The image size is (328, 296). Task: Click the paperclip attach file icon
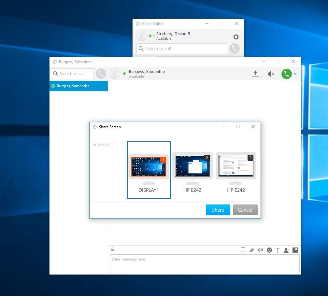[252, 250]
